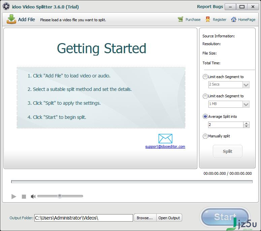The image size is (261, 231).
Task: Select Manually split radio button
Action: point(205,136)
